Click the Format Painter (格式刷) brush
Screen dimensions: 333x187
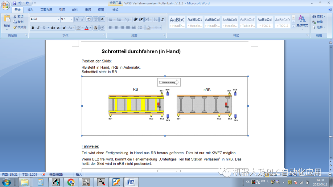pyautogui.click(x=15, y=27)
